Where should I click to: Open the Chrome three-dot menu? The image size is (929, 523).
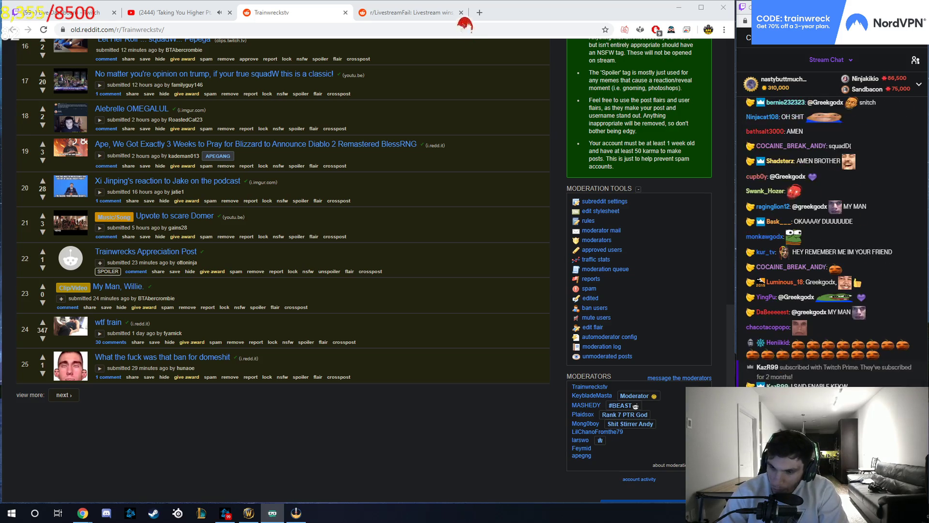724,30
